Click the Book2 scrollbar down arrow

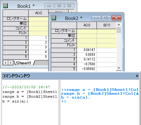[x=119, y=68]
